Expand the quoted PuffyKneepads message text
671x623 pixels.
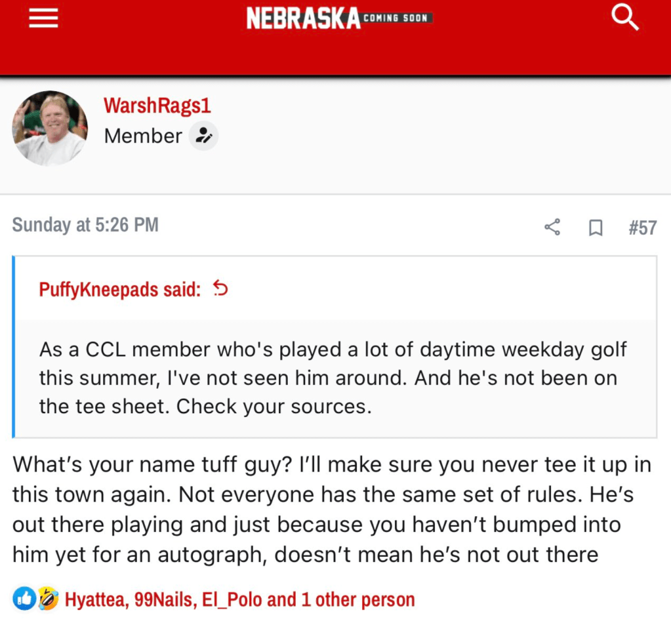pyautogui.click(x=333, y=378)
